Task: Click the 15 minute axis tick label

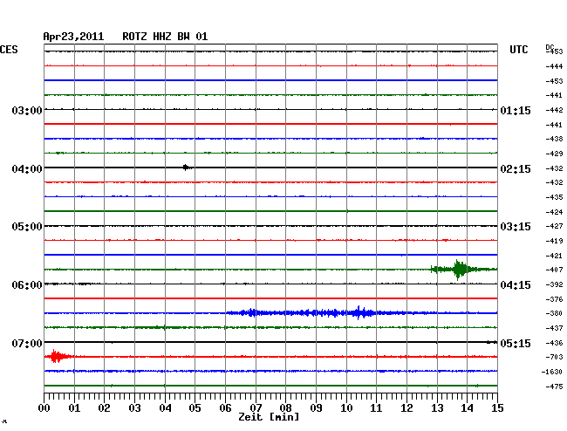Action: click(497, 408)
